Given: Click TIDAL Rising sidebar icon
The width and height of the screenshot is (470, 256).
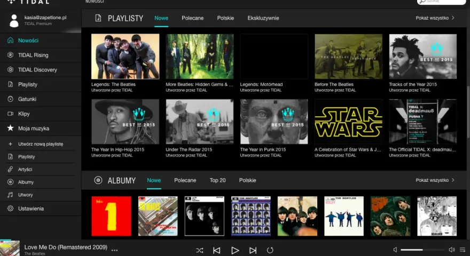Looking at the screenshot, I should 10,55.
